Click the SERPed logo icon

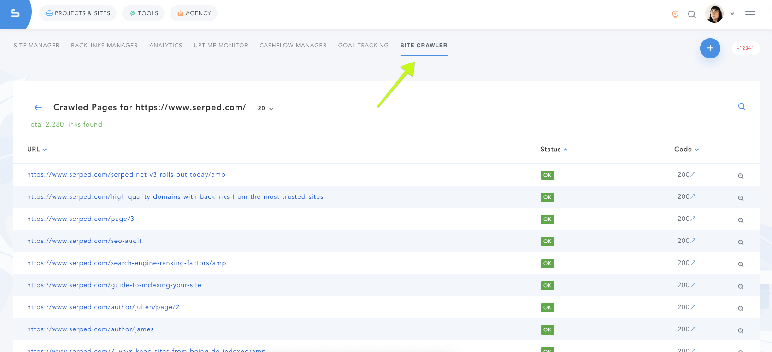(15, 13)
